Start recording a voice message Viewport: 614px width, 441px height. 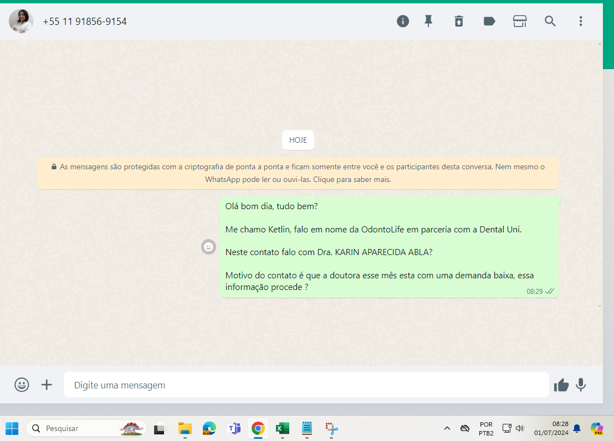coord(581,385)
